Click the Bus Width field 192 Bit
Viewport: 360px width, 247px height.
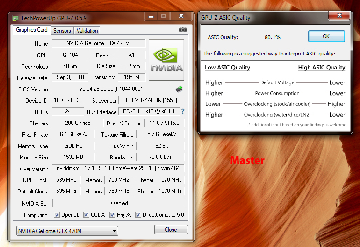point(160,146)
